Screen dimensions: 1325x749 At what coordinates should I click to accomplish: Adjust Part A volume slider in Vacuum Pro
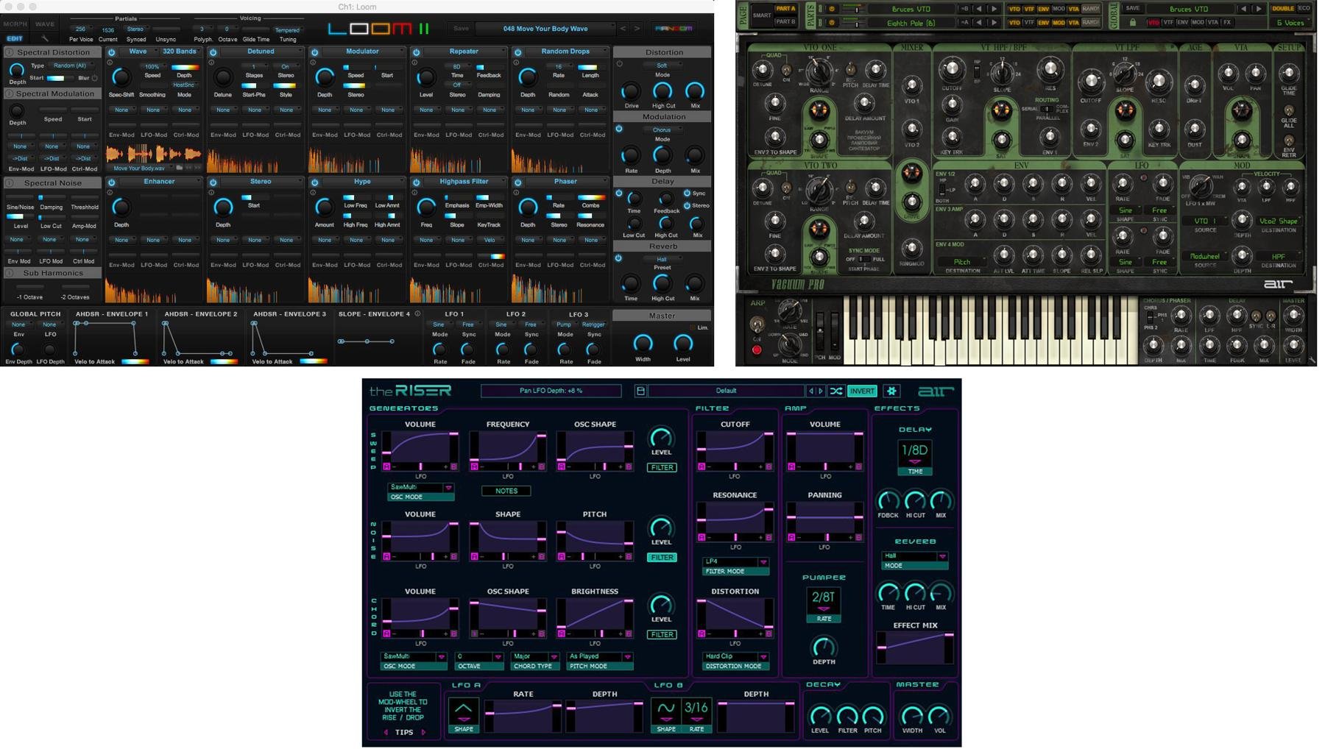coord(856,9)
